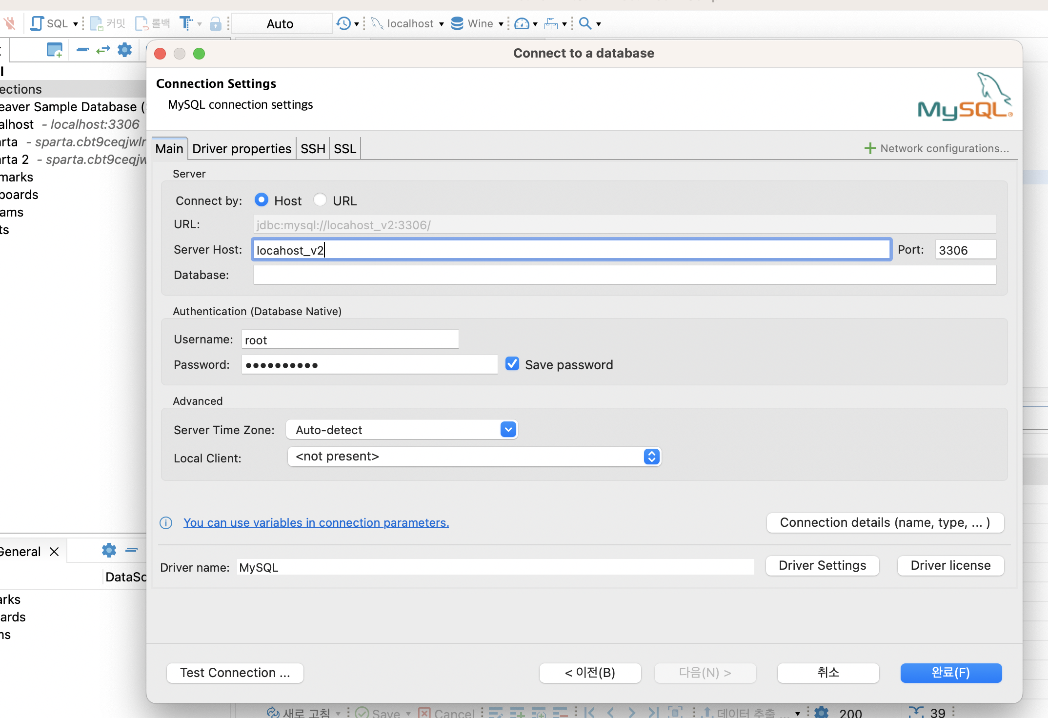Open navigator settings gear icon
Screen dimensions: 1048x718
click(x=125, y=50)
